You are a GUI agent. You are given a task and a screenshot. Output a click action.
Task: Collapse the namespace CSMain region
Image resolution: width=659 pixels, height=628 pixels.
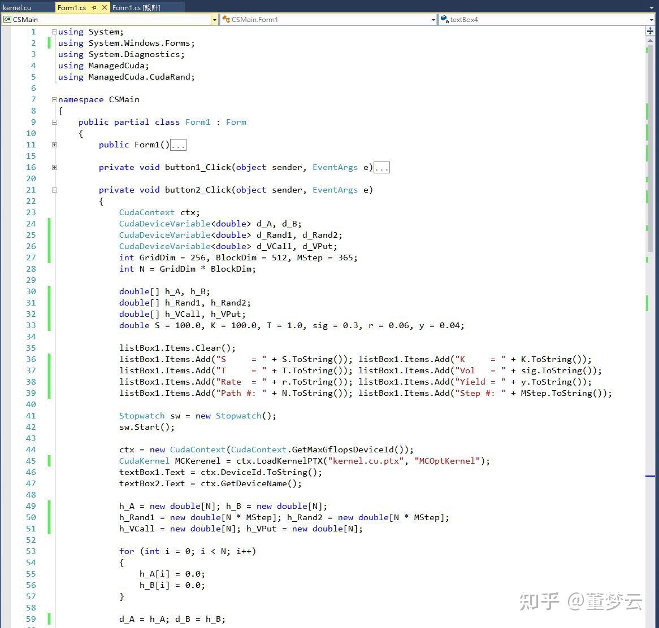(54, 99)
